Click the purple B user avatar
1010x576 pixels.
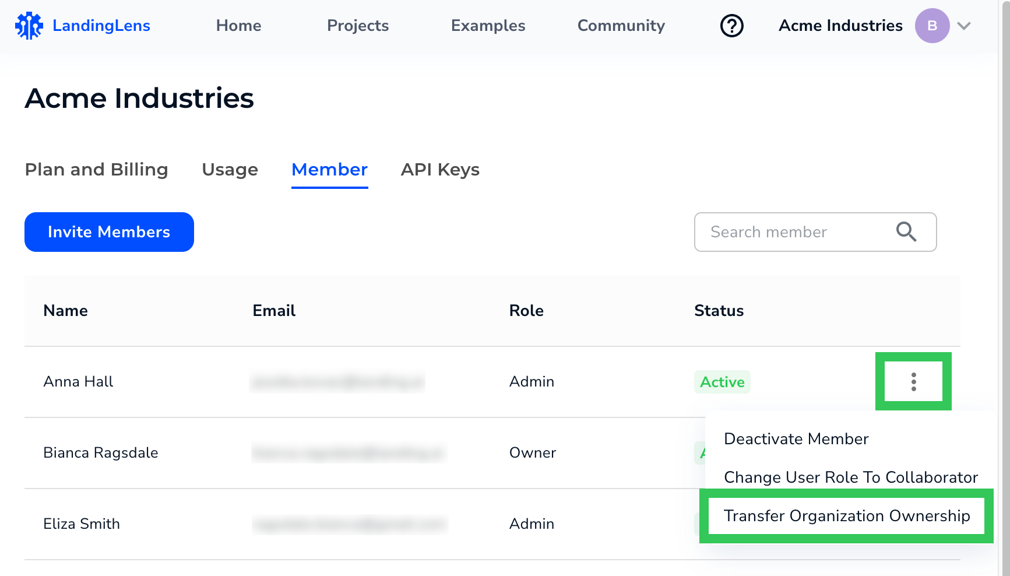click(x=932, y=26)
